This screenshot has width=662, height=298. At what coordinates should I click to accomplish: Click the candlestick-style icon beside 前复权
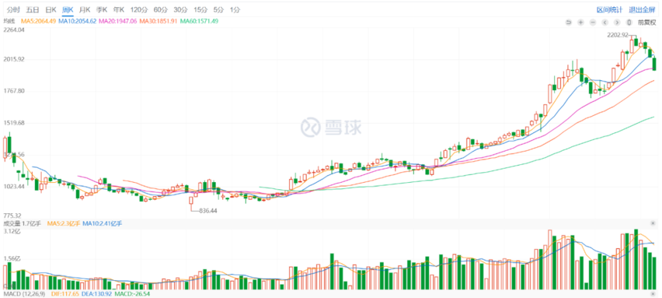(630, 23)
